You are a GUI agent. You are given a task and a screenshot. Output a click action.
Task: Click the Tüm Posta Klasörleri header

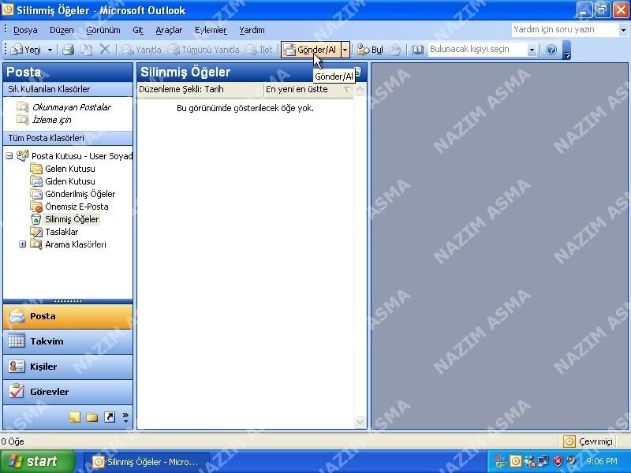pos(68,138)
